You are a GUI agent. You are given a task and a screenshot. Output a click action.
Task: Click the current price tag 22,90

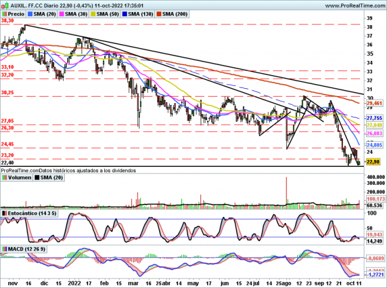click(373, 162)
